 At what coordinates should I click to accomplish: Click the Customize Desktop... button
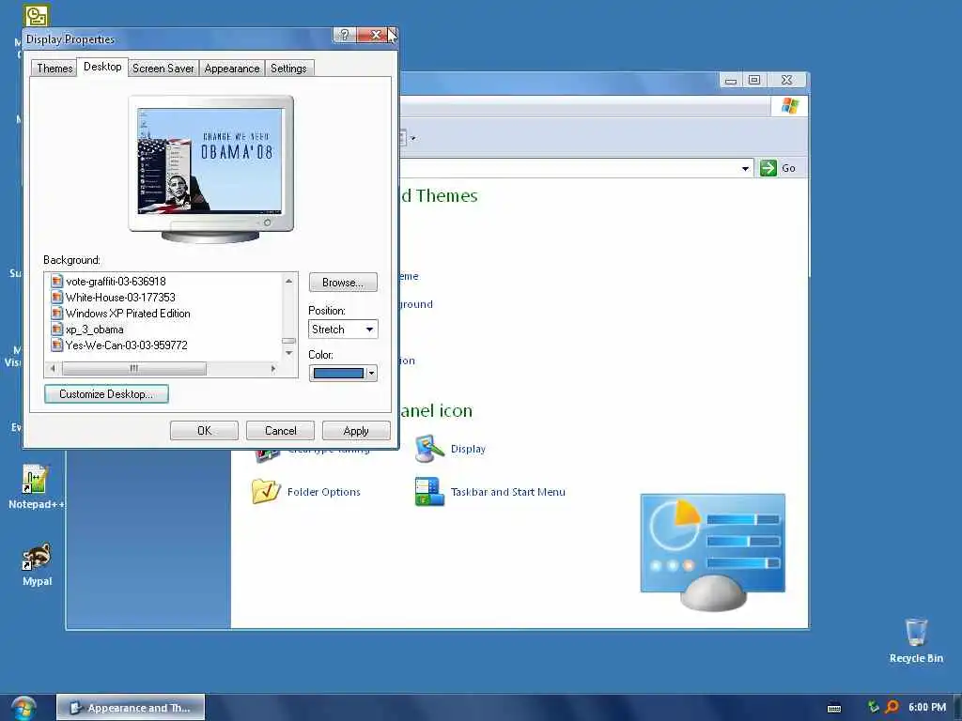(106, 394)
